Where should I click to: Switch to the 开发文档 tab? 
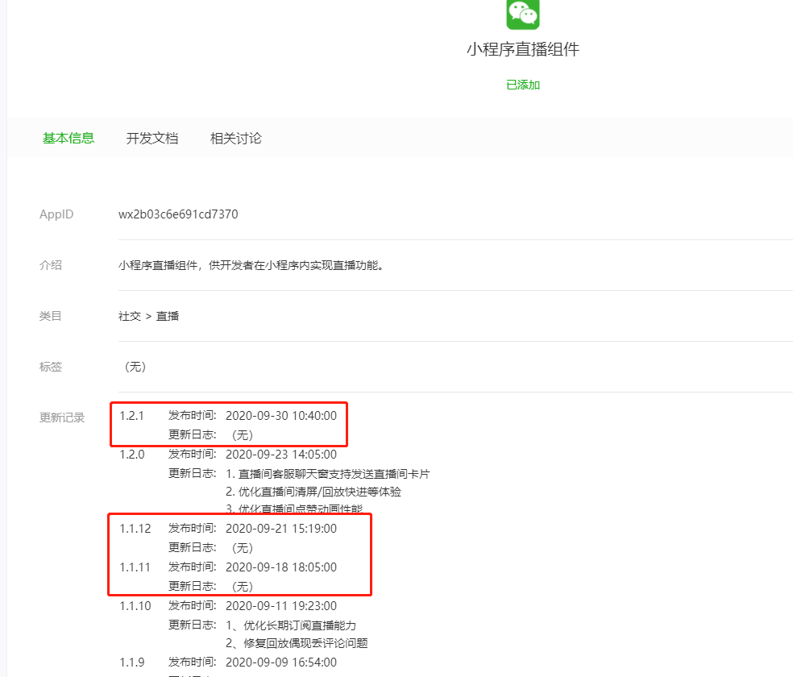pyautogui.click(x=152, y=138)
